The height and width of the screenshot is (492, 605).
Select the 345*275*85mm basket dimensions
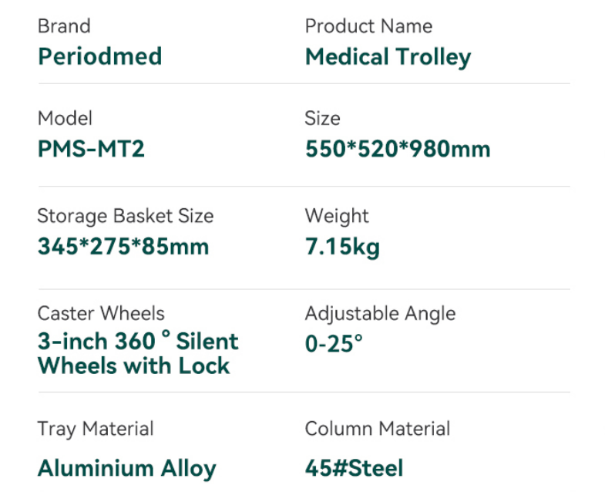pyautogui.click(x=123, y=247)
